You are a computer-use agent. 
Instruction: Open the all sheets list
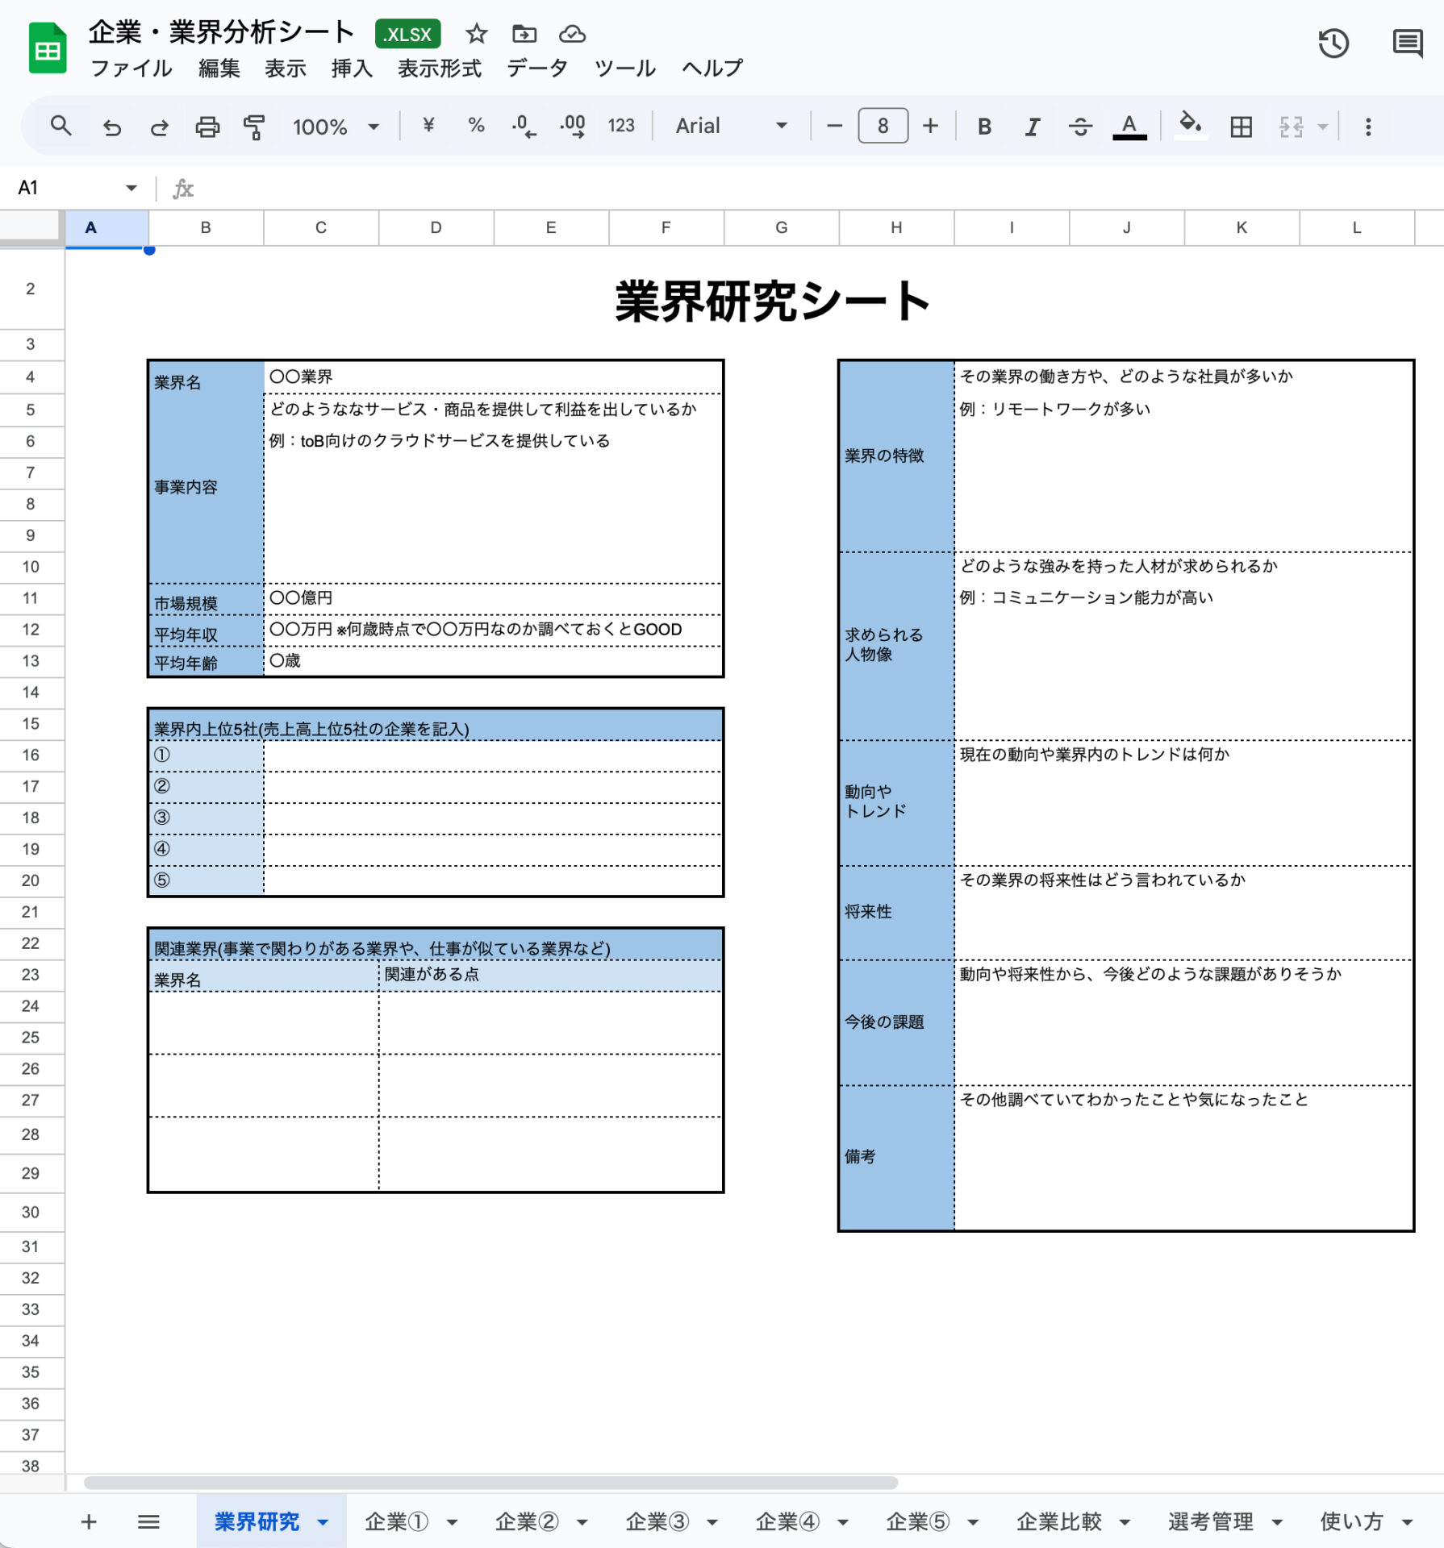pos(148,1521)
